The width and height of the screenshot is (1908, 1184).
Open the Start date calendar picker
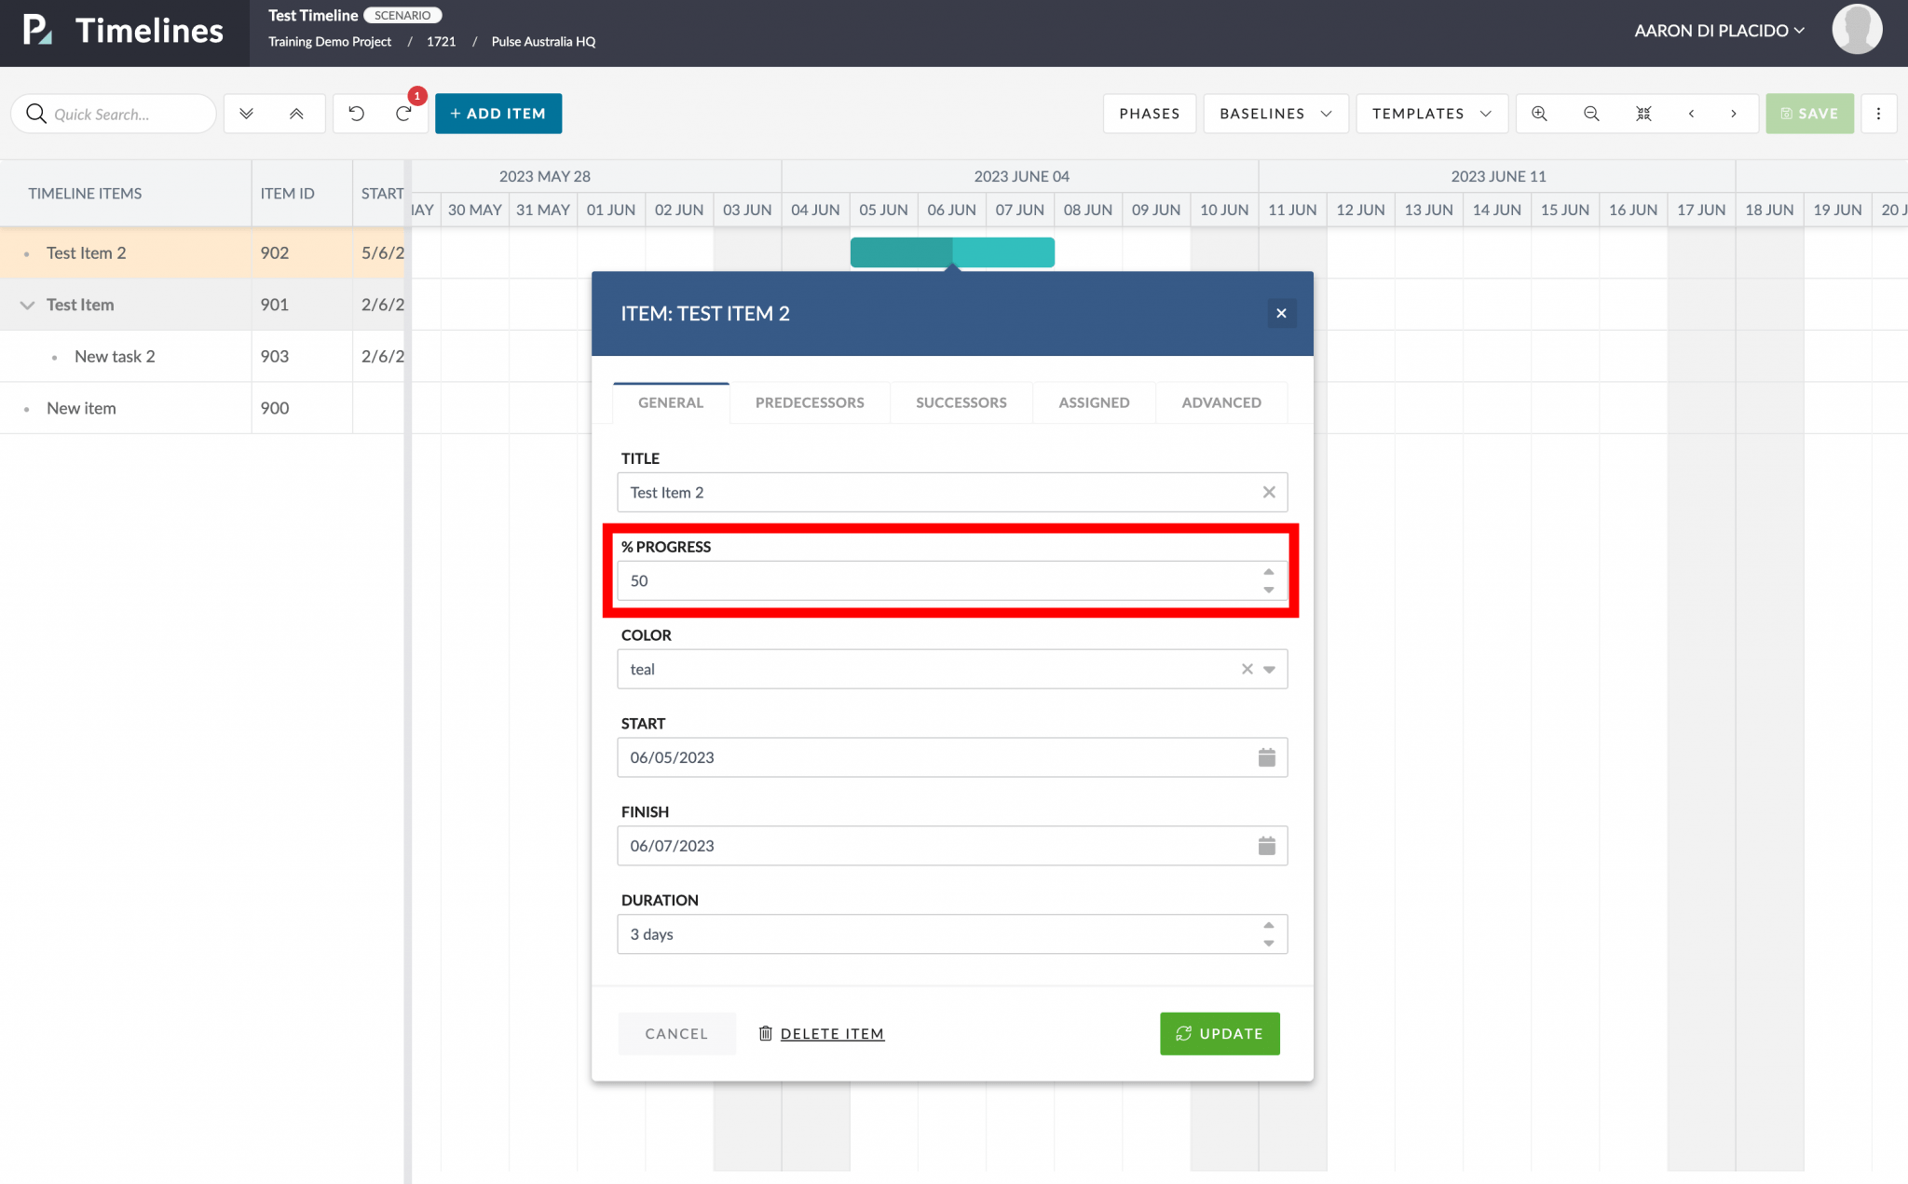(x=1266, y=756)
